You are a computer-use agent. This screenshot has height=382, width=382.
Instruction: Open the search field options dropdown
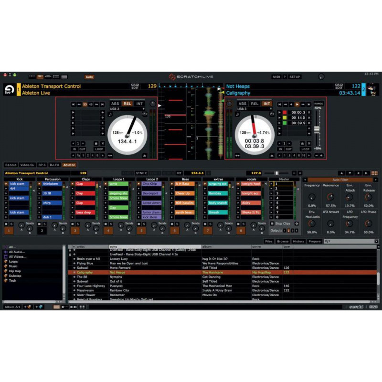click(x=328, y=241)
